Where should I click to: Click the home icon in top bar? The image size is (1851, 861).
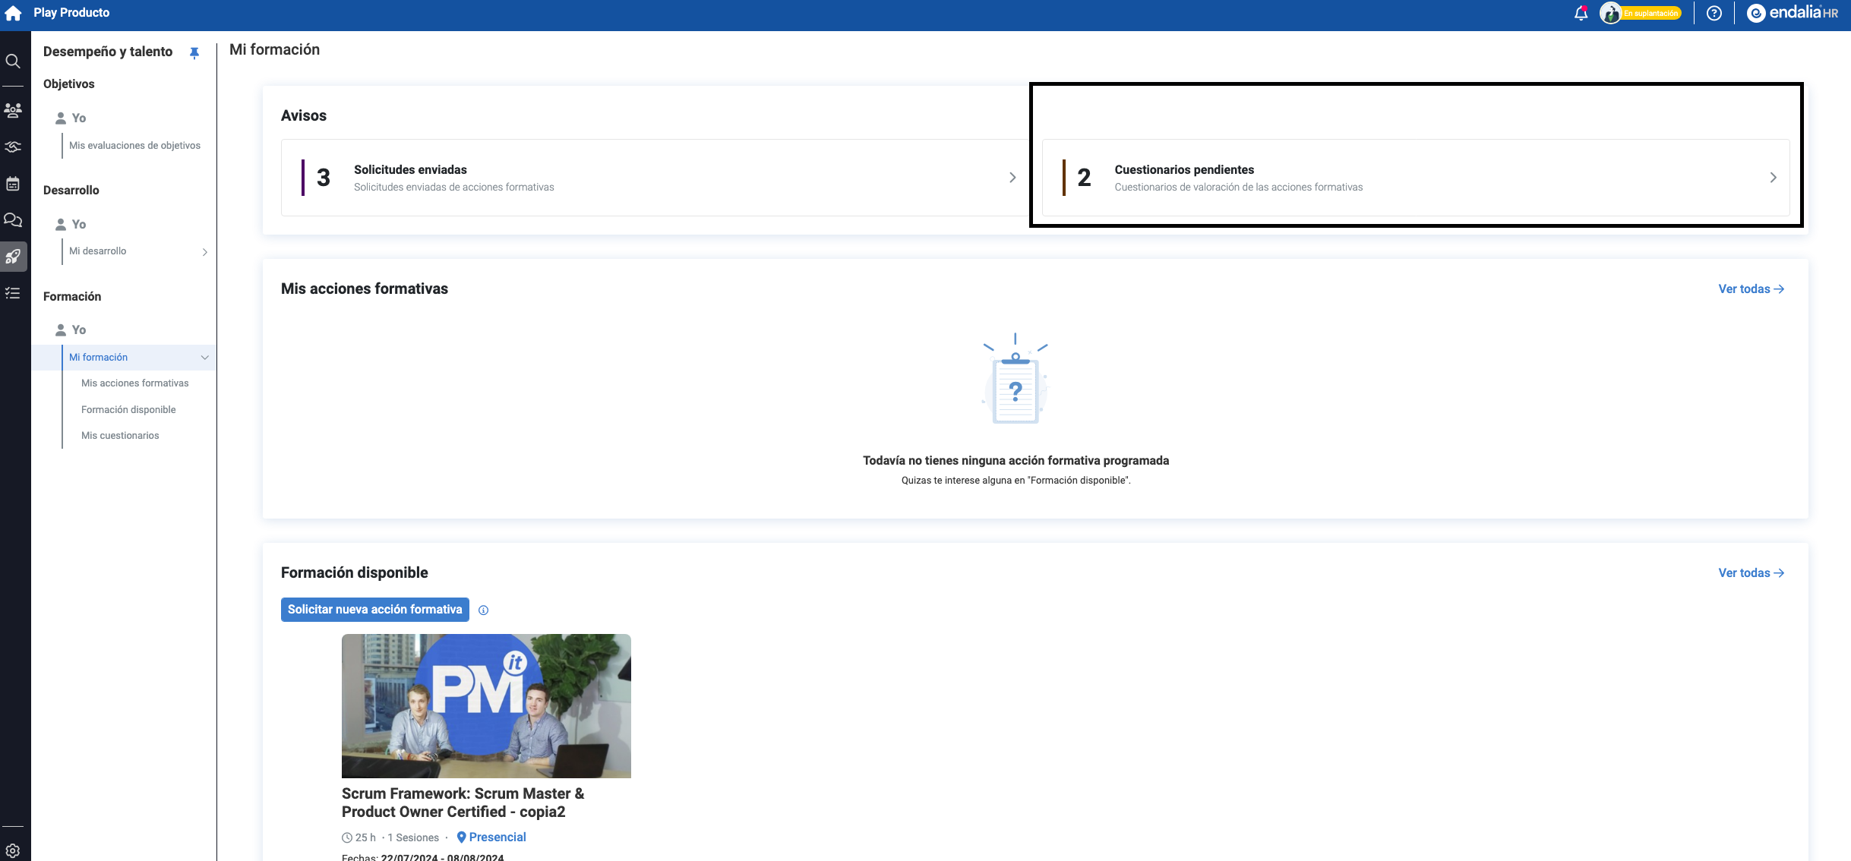coord(13,13)
